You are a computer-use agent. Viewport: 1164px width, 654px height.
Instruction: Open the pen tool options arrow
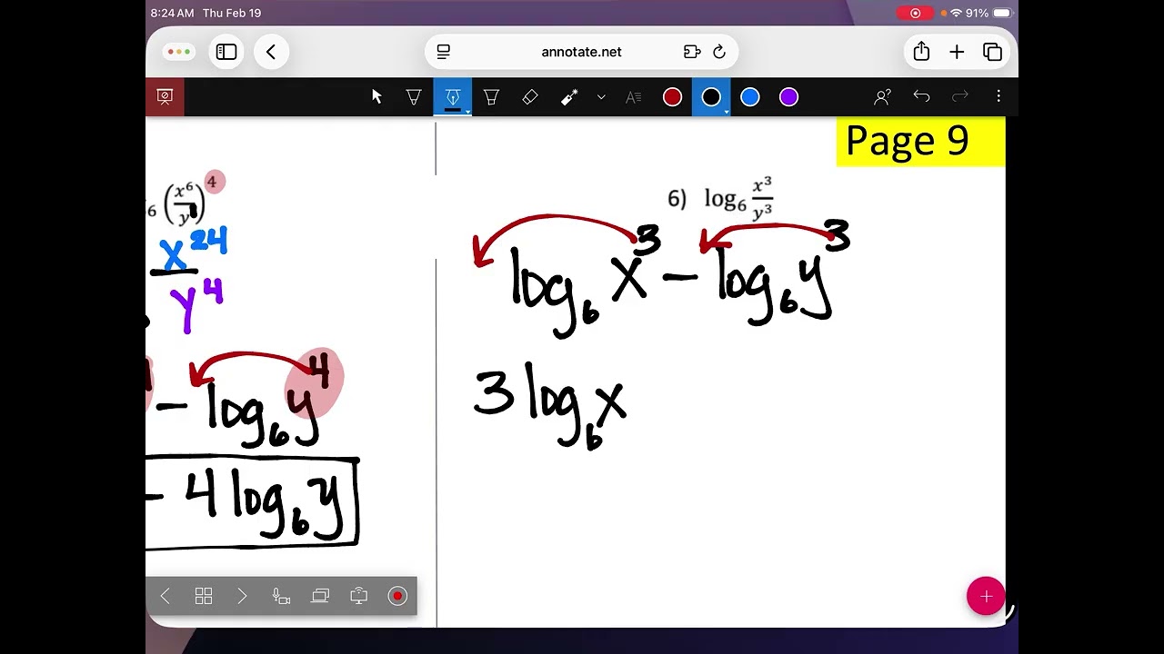[467, 113]
